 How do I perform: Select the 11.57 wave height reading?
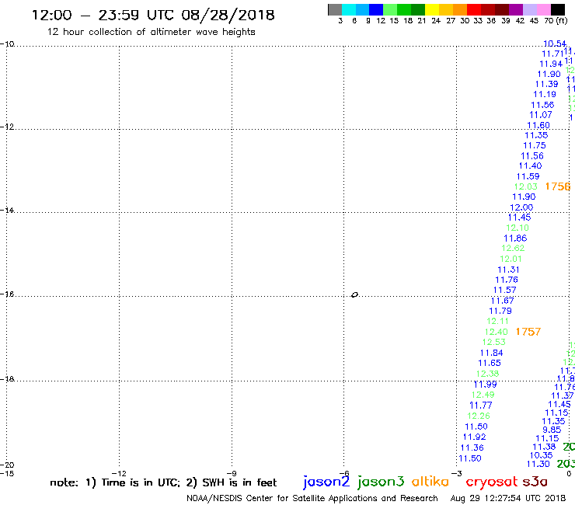coord(504,290)
